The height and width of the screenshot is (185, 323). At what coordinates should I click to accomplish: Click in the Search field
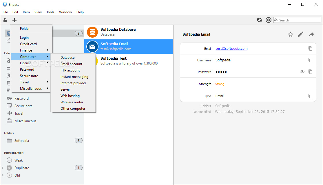tap(297, 20)
